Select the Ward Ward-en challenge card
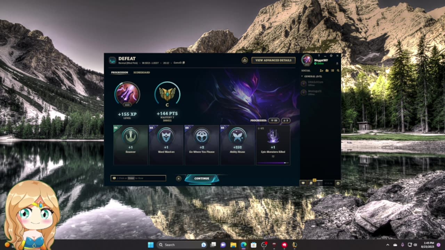This screenshot has height=250, width=445. click(x=166, y=145)
